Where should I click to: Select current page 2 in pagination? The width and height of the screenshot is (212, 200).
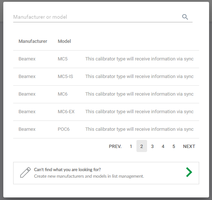[142, 146]
